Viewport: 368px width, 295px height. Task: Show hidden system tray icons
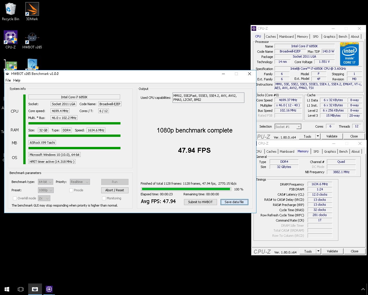363,289
